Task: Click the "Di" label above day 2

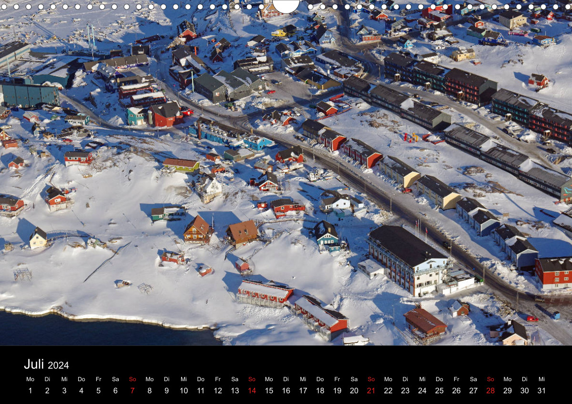Action: click(47, 379)
